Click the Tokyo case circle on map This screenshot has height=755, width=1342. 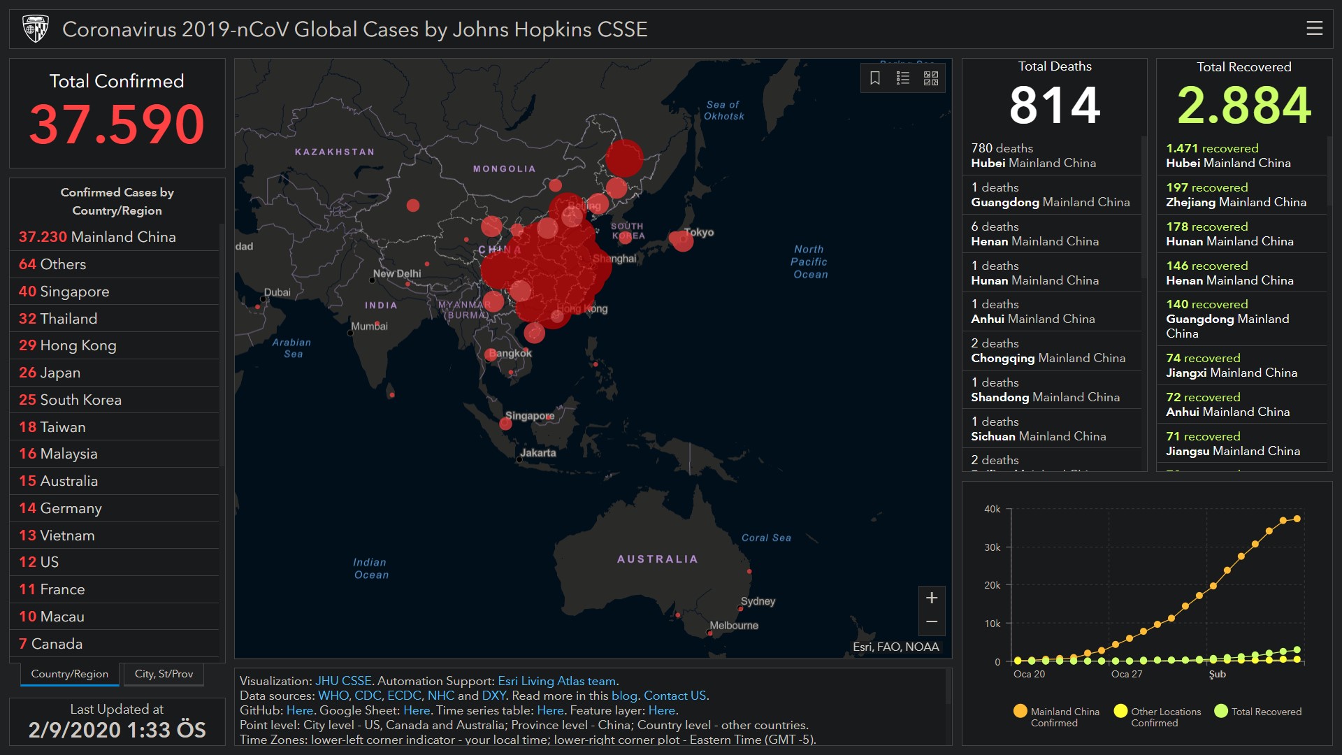point(682,241)
